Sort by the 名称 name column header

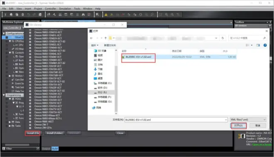tap(124, 51)
